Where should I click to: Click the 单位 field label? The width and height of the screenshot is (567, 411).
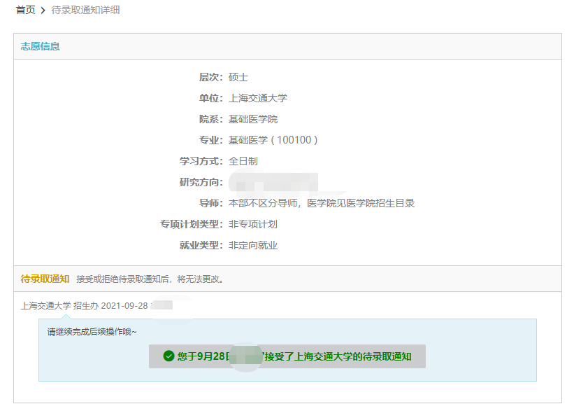coord(211,98)
